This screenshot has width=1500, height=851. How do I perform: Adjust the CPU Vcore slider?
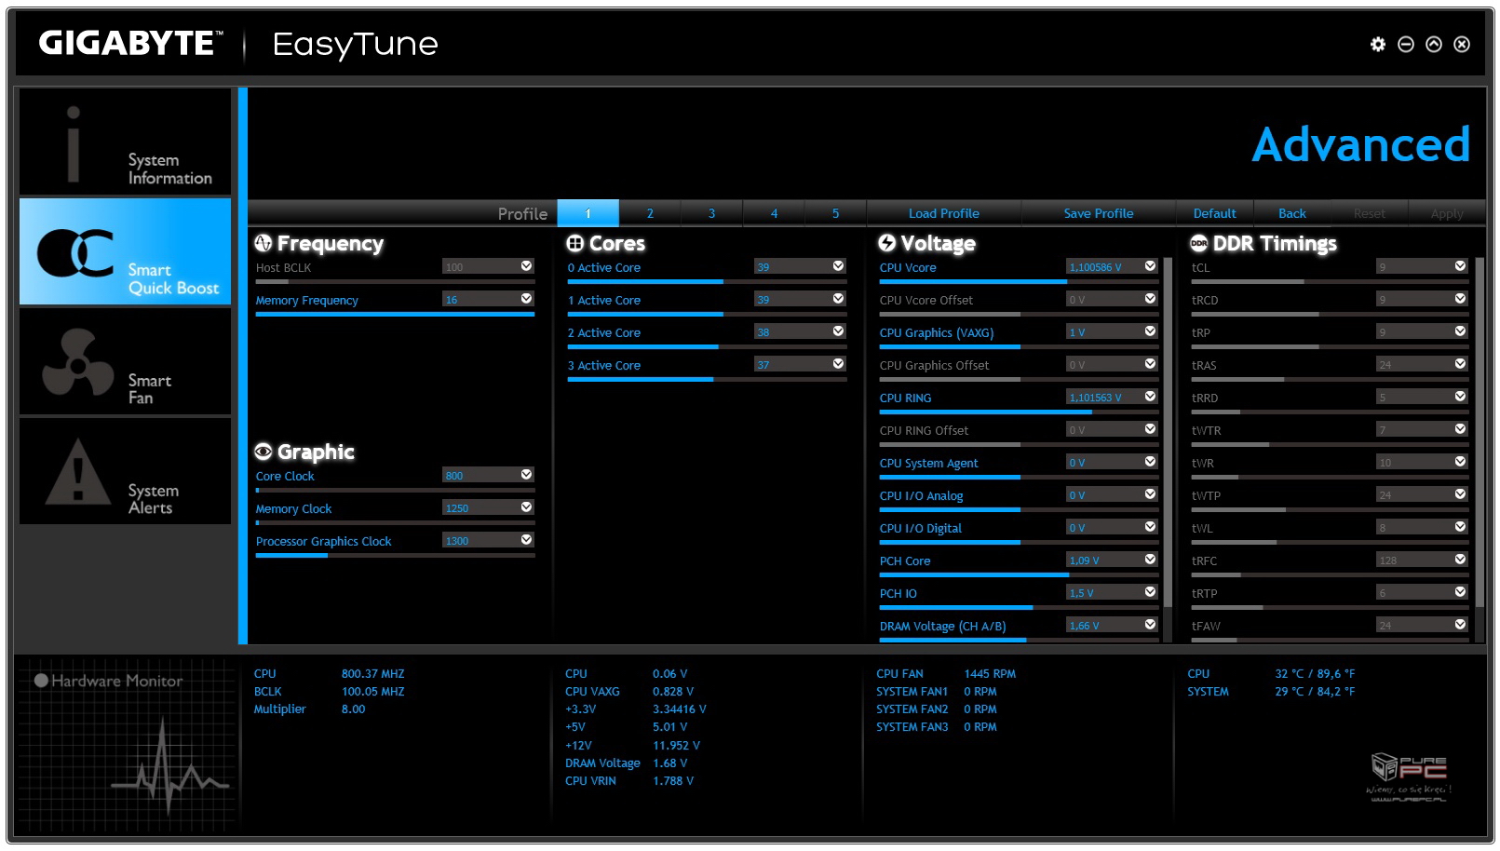[1019, 282]
